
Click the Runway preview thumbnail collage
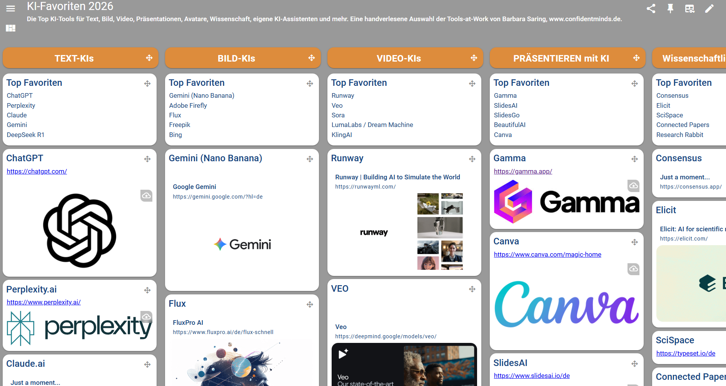coord(440,231)
